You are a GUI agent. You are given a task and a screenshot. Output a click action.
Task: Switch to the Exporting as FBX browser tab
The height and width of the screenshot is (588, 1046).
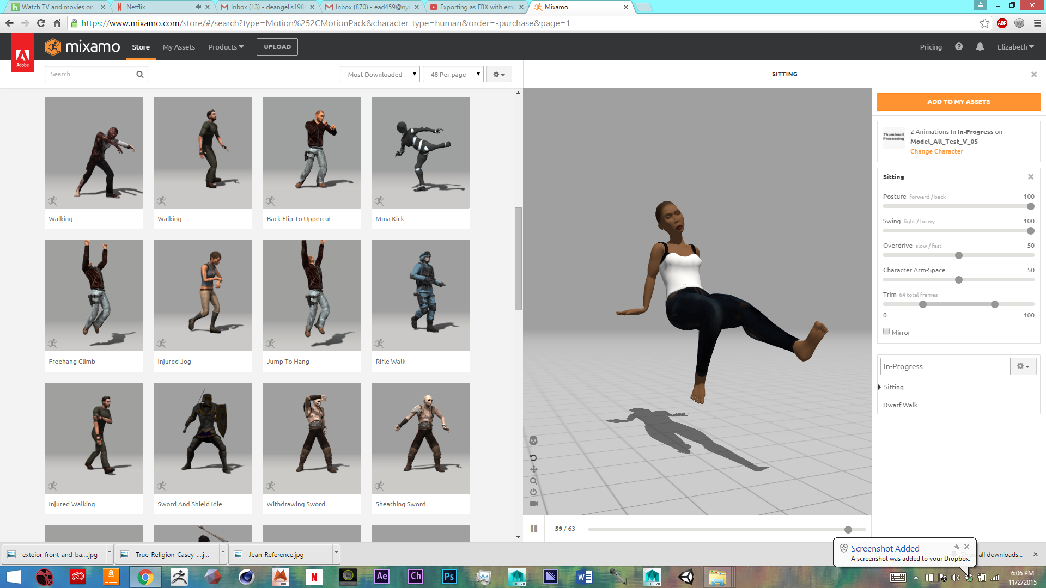click(477, 7)
